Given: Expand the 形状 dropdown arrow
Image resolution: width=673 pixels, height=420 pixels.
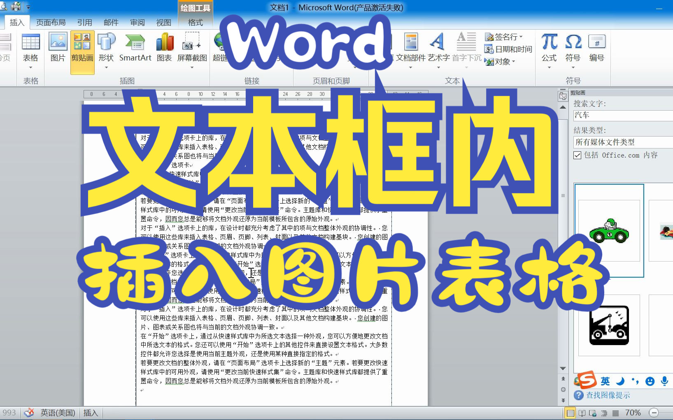Looking at the screenshot, I should point(106,67).
